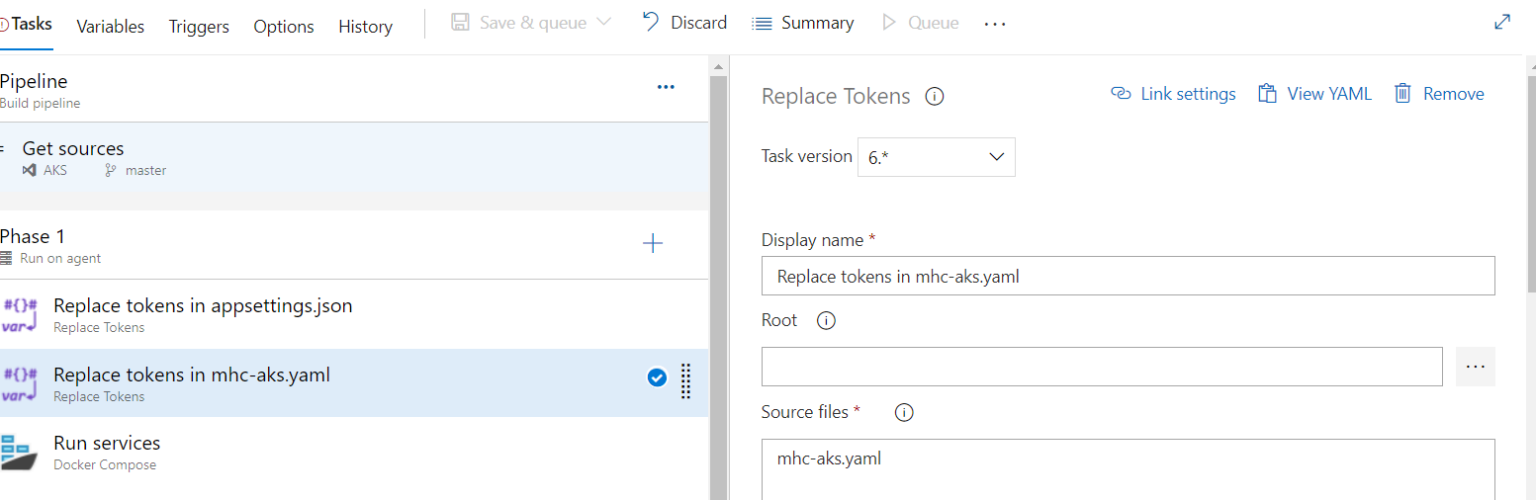This screenshot has height=500, width=1536.
Task: Click the Queue play icon
Action: pyautogui.click(x=888, y=22)
